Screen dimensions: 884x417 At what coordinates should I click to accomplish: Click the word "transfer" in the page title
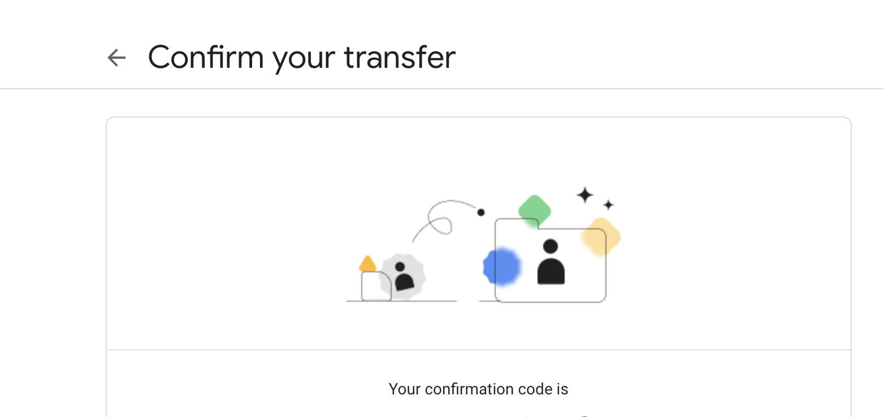[x=400, y=58]
